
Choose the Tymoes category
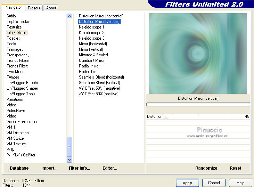pyautogui.click(x=13, y=77)
